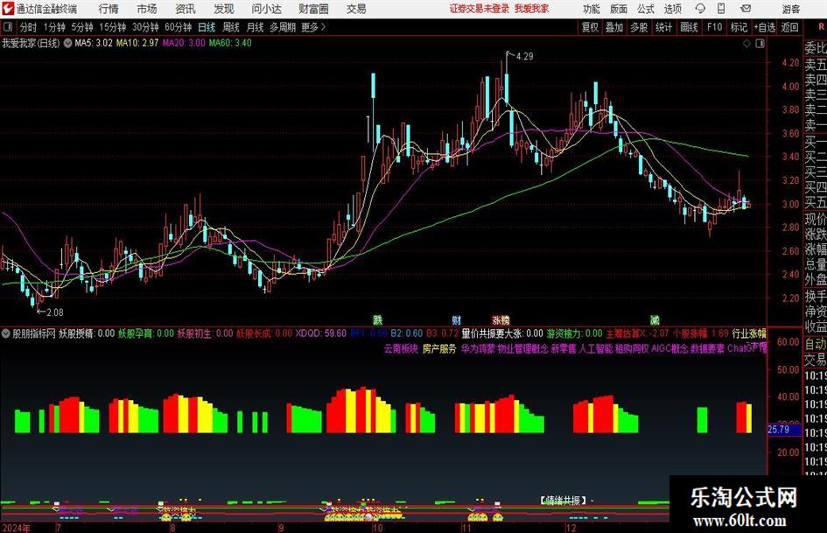Select the 日线 period tab
The width and height of the screenshot is (827, 533).
(207, 27)
